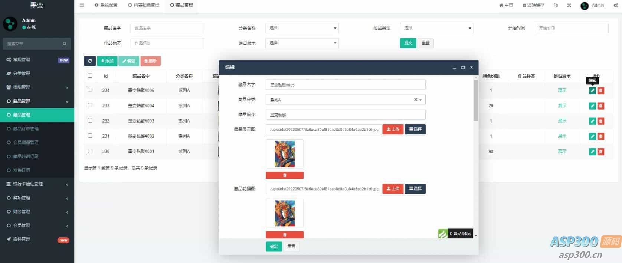Click red delete icon for row 233

(x=600, y=106)
